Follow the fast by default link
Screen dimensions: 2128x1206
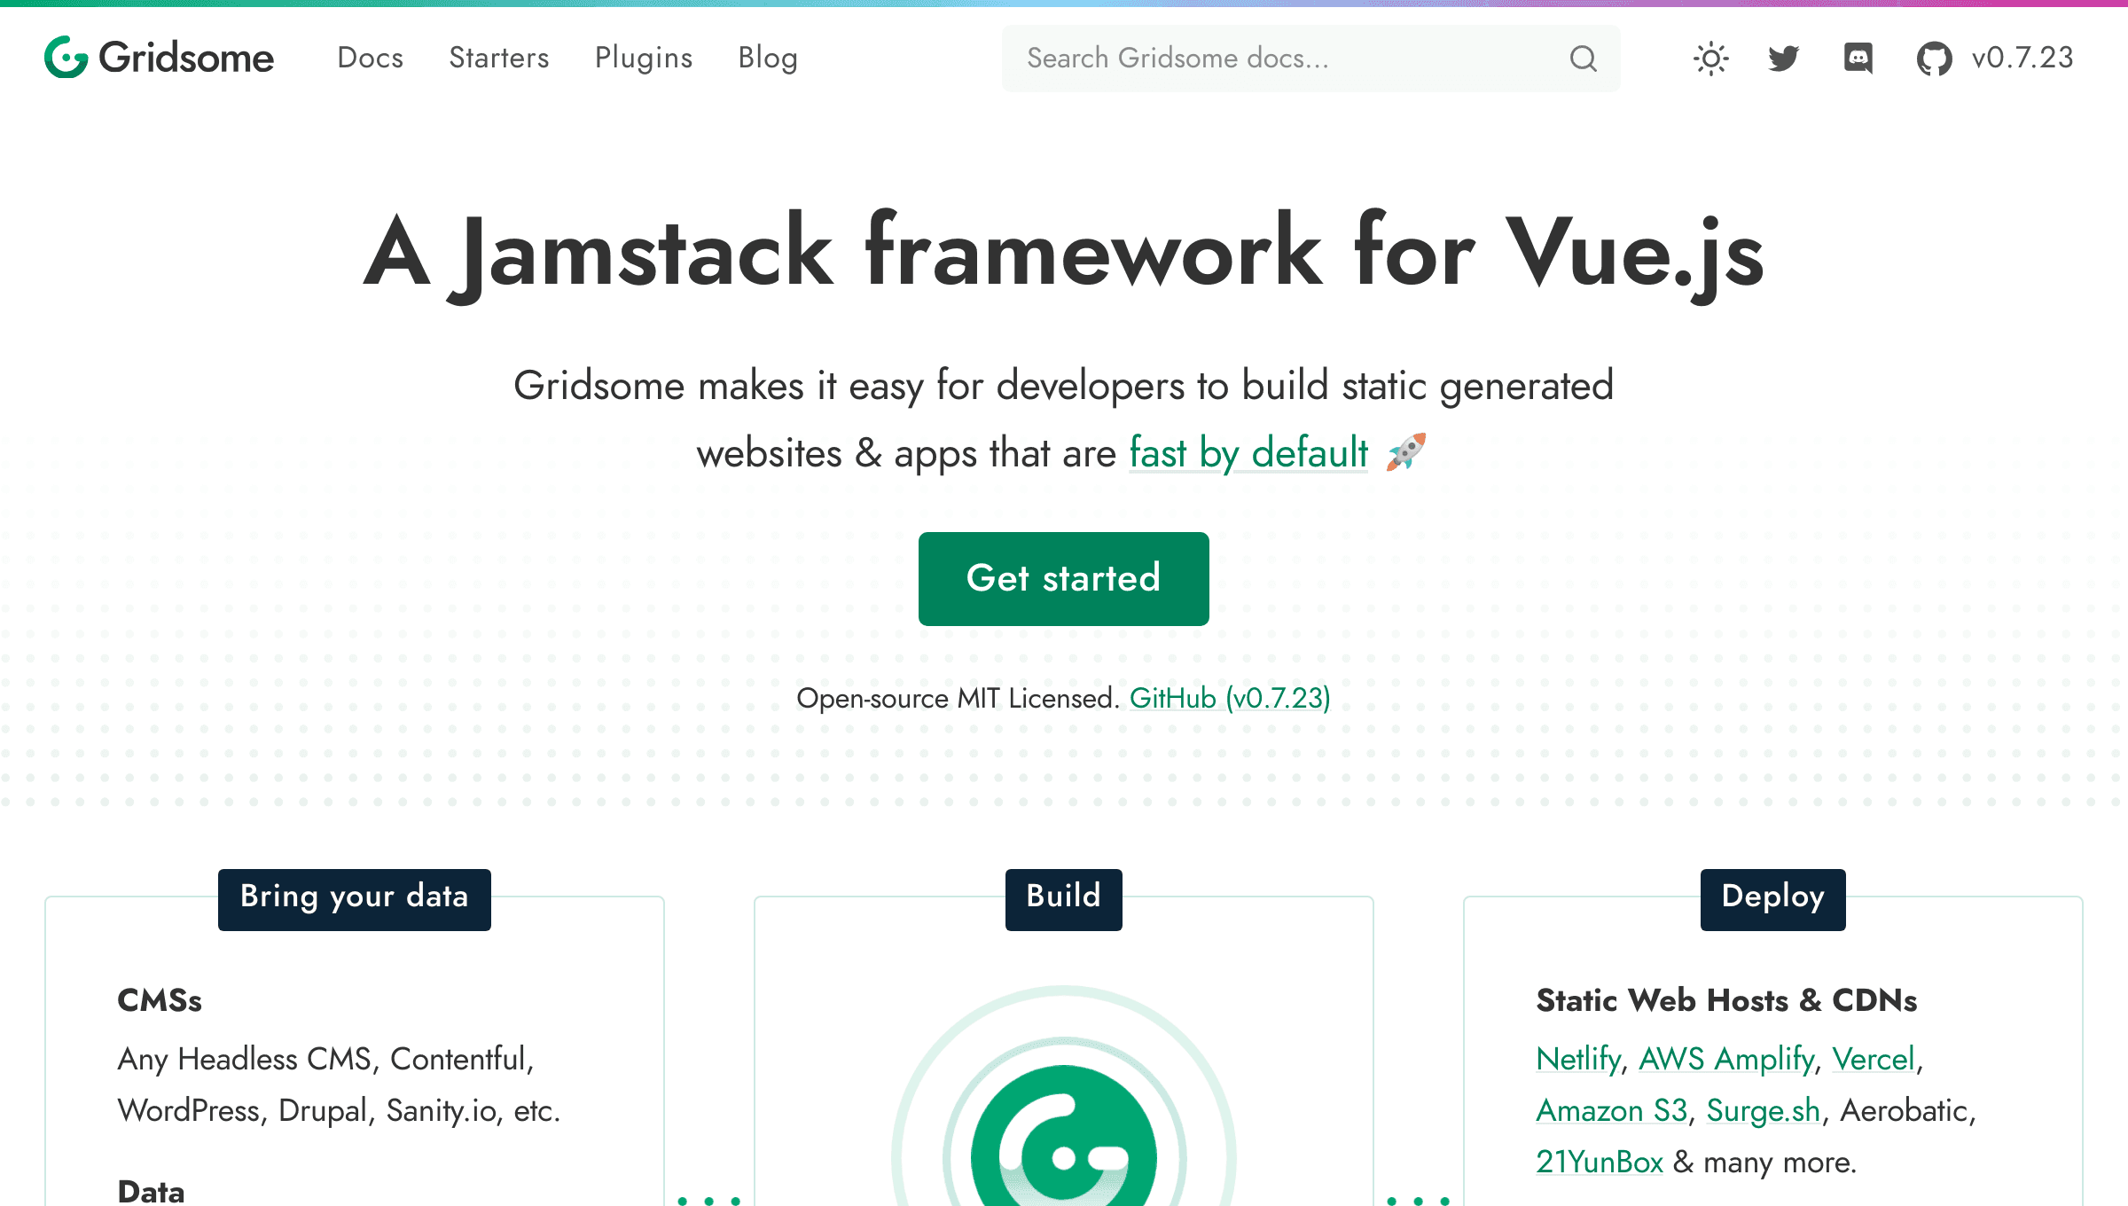tap(1248, 452)
